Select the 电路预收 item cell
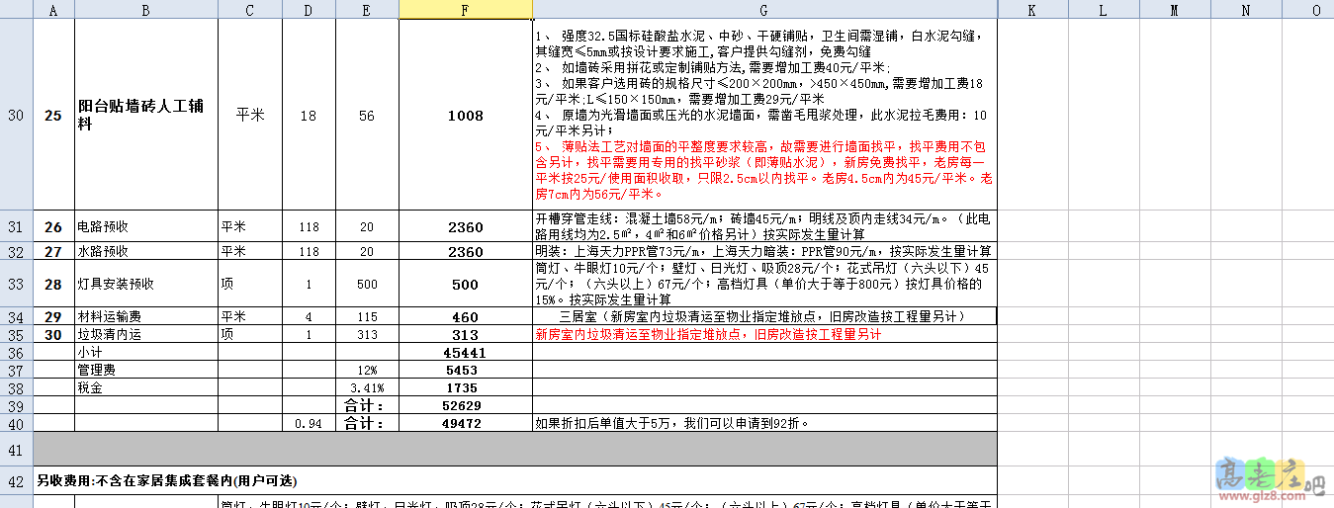The width and height of the screenshot is (1334, 508). point(145,227)
